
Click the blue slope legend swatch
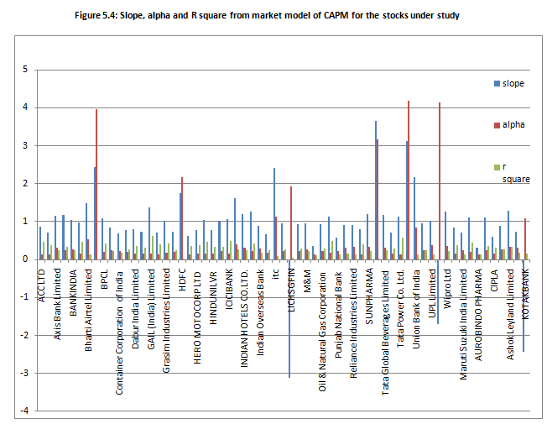coord(497,83)
